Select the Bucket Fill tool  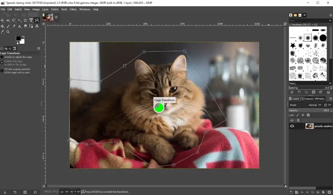2,26
